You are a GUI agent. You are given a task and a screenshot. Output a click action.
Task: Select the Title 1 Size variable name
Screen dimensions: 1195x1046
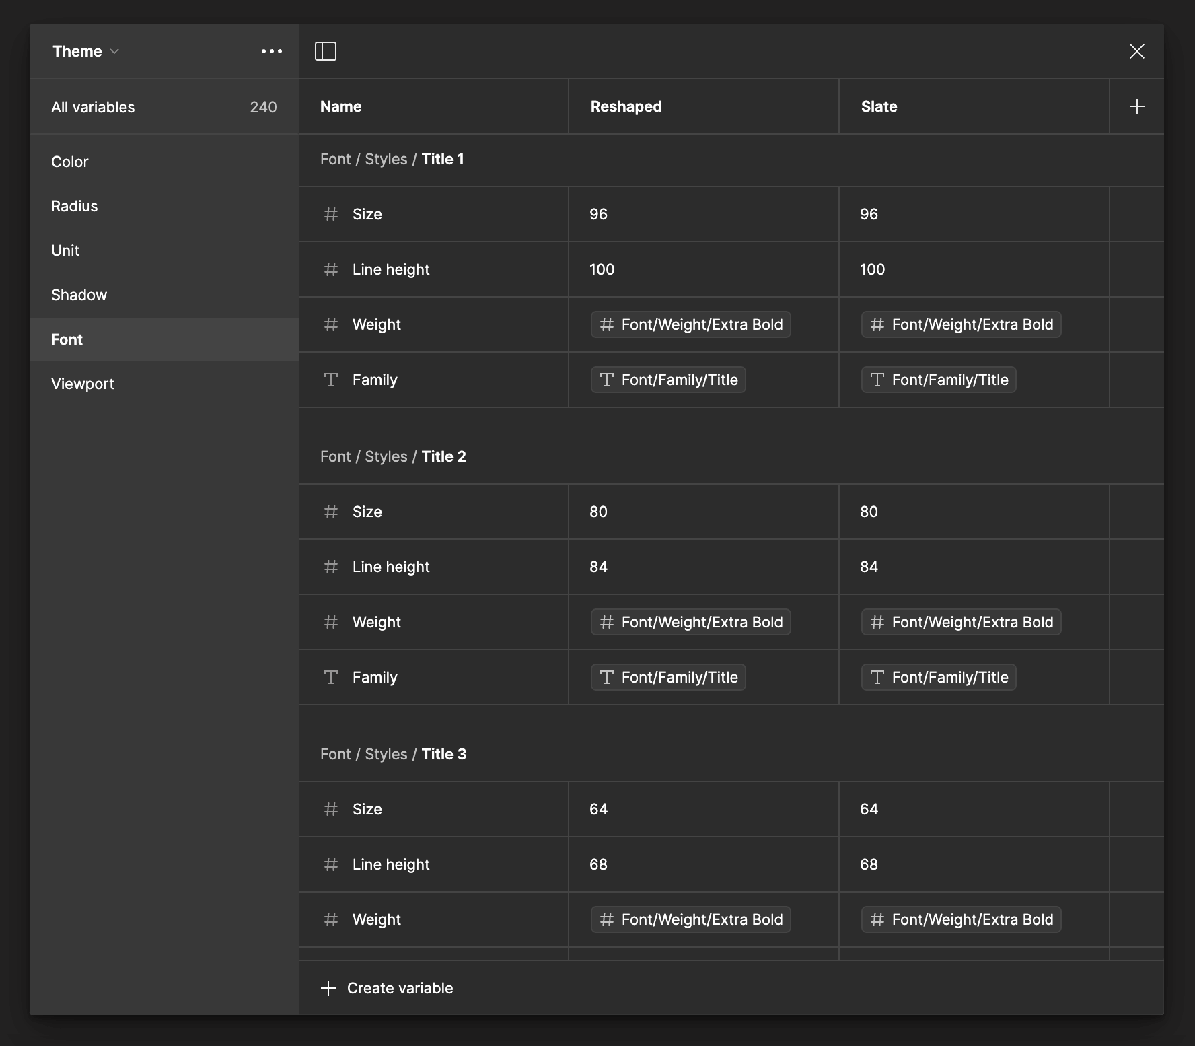(367, 214)
